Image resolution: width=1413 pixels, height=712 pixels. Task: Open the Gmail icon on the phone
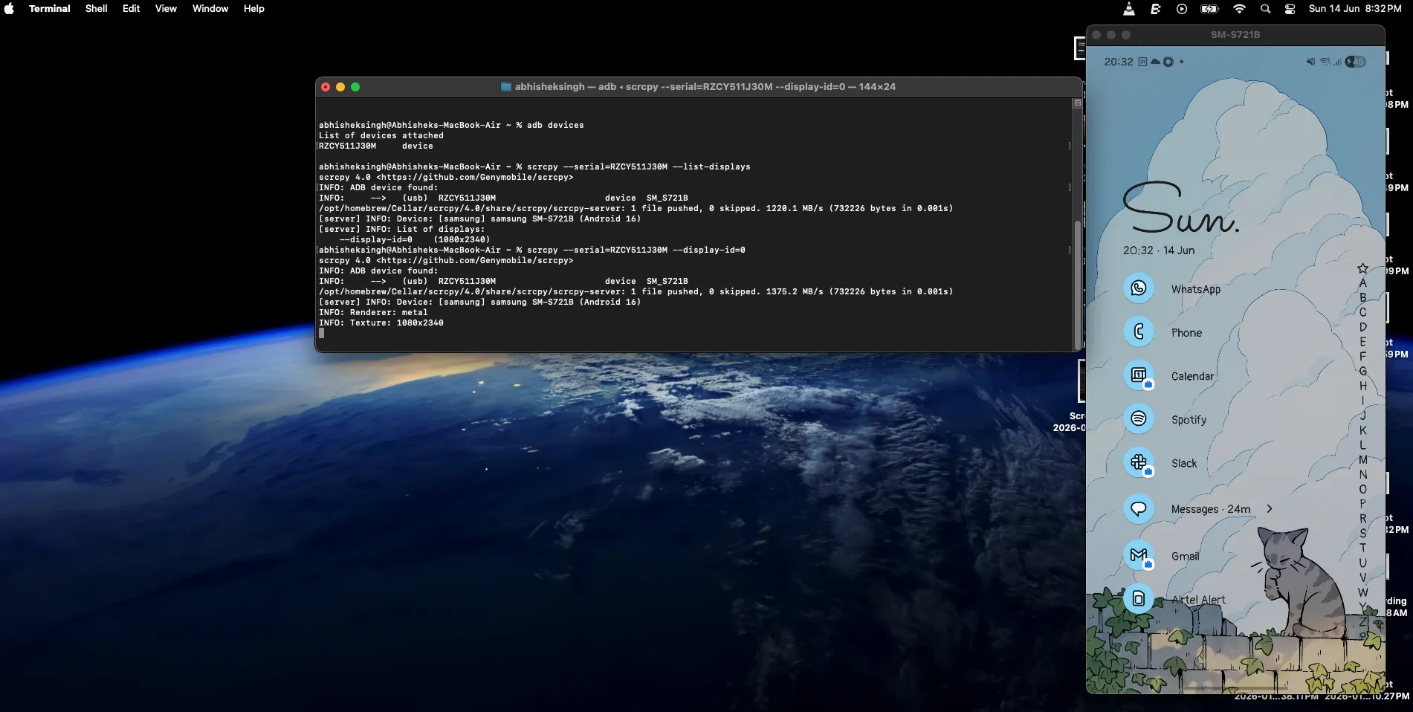(1139, 555)
